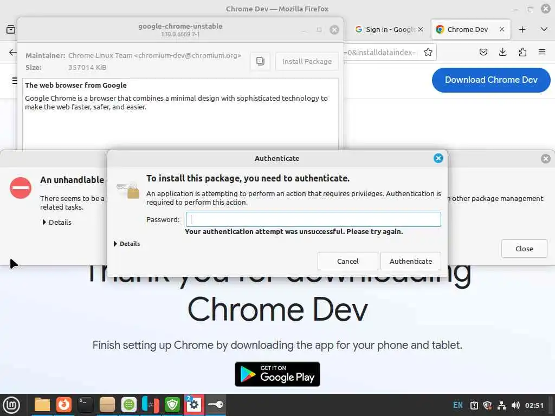The height and width of the screenshot is (416, 555).
Task: Click the update notification tray icon
Action: click(474, 405)
